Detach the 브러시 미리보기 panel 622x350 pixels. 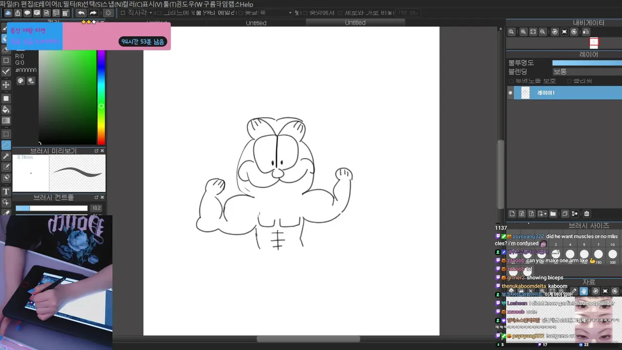coord(96,151)
